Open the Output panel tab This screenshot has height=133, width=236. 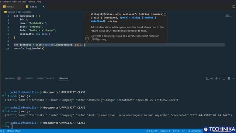[x=29, y=78]
